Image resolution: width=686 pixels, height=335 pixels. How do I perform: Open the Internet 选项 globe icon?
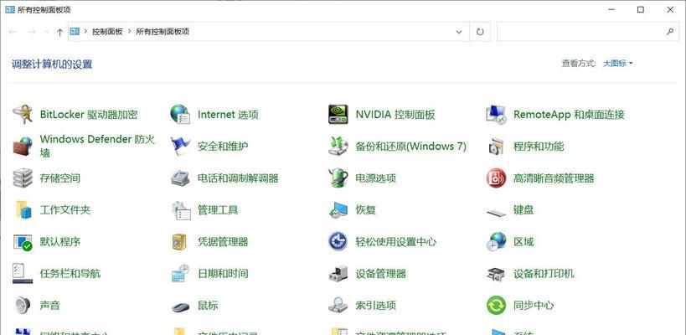(x=180, y=115)
